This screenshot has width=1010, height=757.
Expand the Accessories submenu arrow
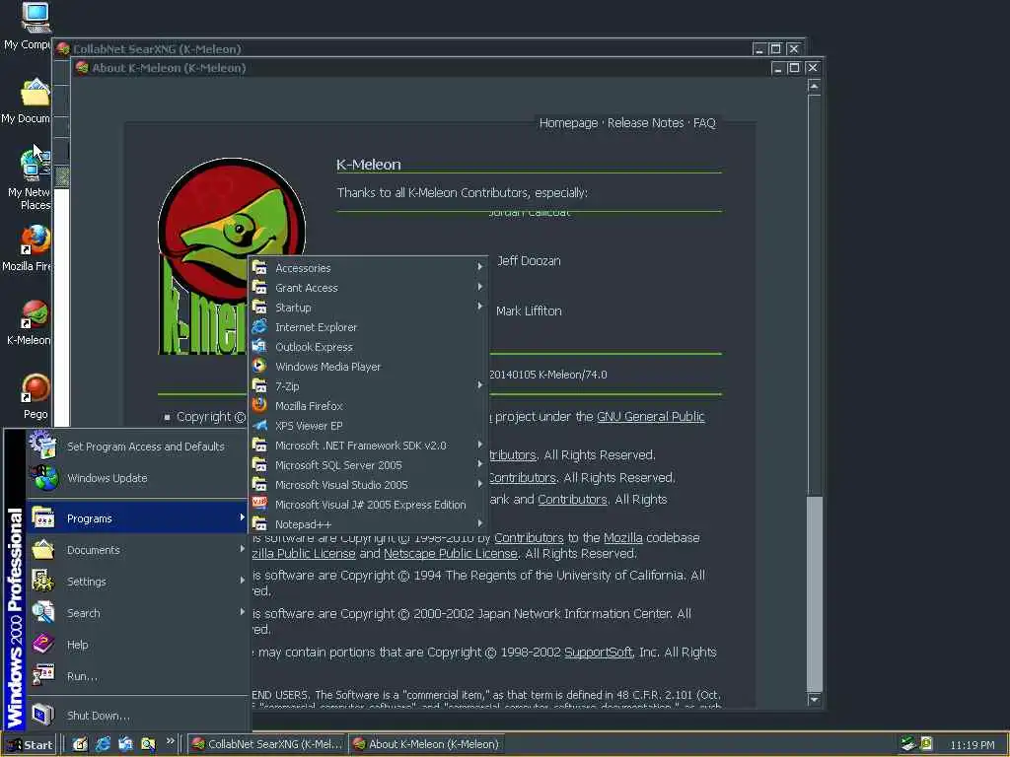[x=480, y=266]
